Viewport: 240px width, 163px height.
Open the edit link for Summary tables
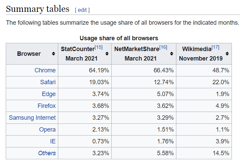(x=82, y=10)
